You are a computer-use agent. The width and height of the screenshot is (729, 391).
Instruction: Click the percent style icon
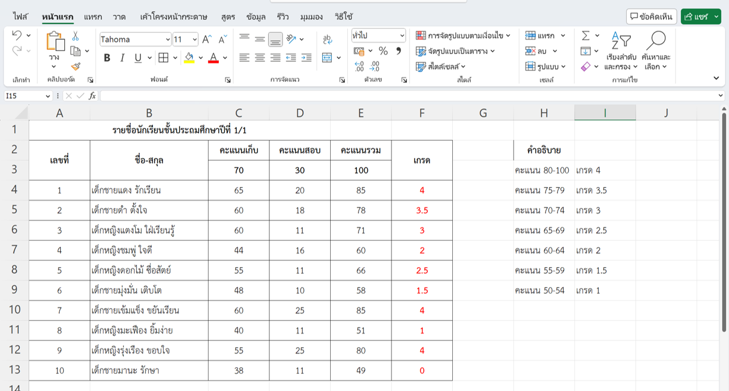[x=383, y=51]
